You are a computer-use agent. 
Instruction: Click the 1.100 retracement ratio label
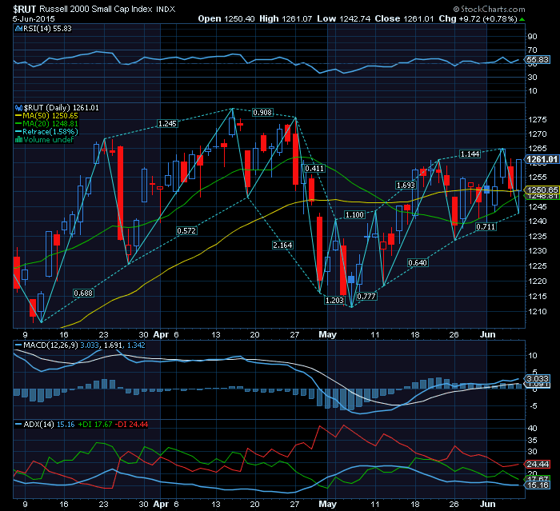click(x=354, y=214)
